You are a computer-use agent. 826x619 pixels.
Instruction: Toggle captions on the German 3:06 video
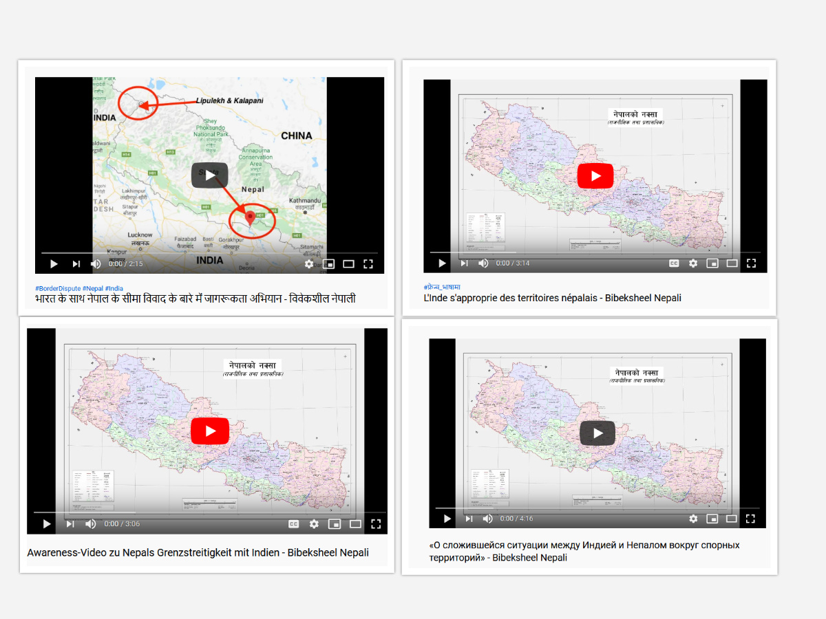coord(293,524)
